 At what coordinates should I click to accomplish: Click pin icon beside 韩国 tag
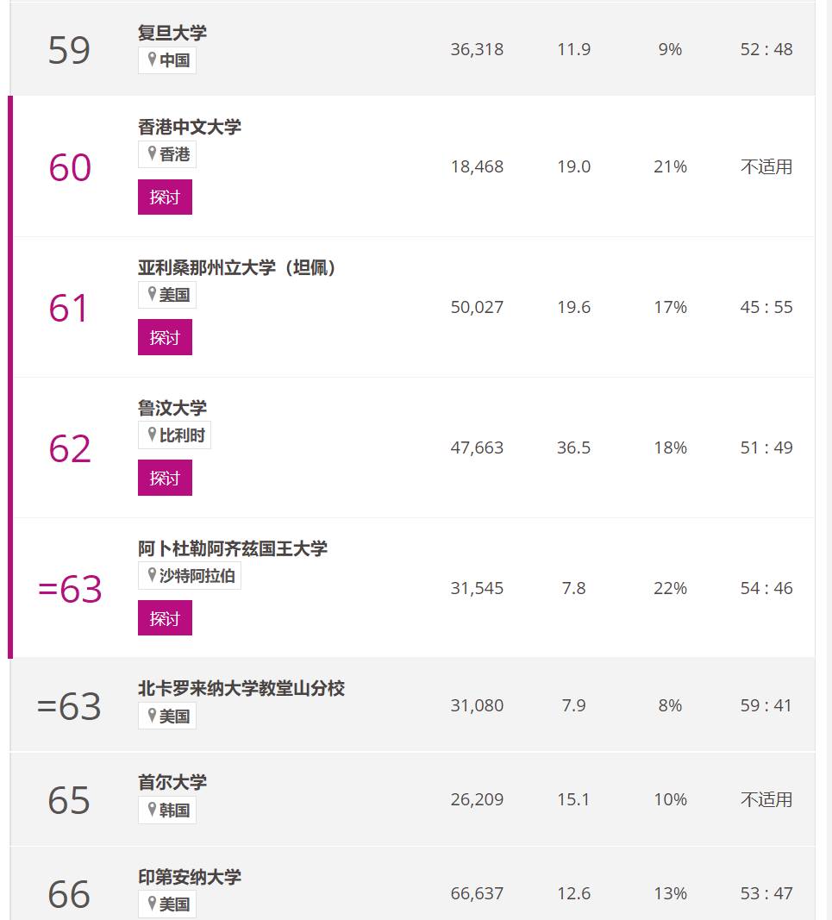click(x=152, y=810)
